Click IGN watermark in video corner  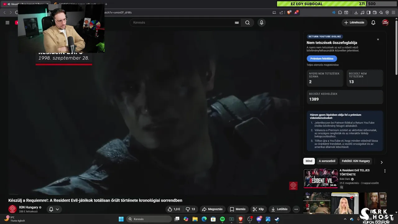coord(293,186)
